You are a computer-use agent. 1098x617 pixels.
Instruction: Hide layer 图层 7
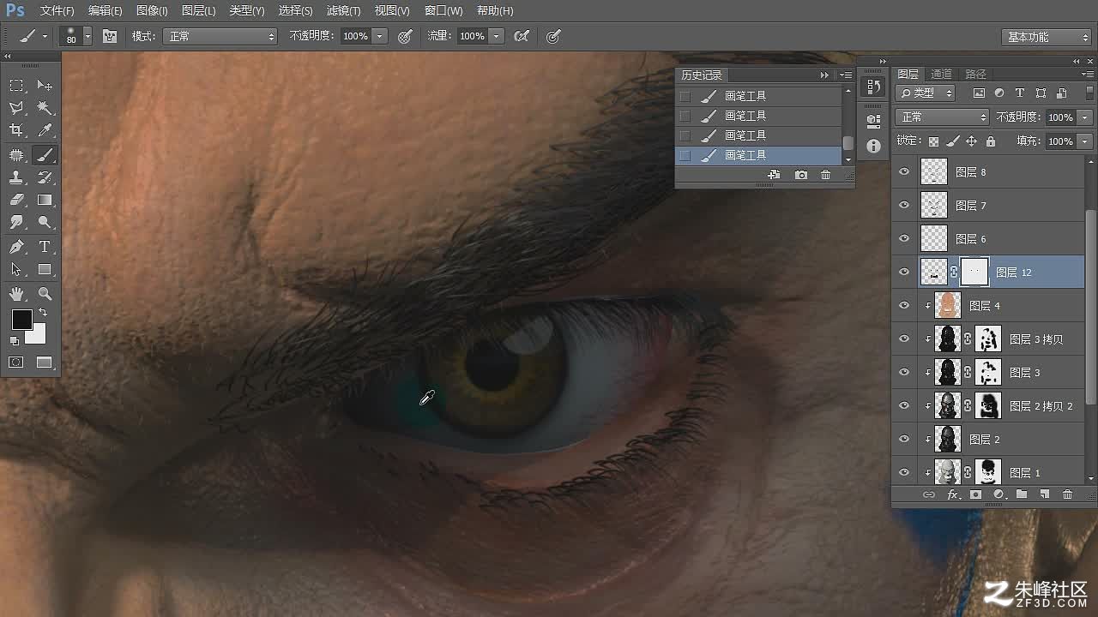[903, 205]
